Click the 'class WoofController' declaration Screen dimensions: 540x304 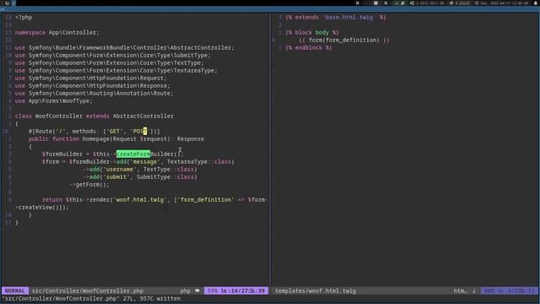point(94,116)
